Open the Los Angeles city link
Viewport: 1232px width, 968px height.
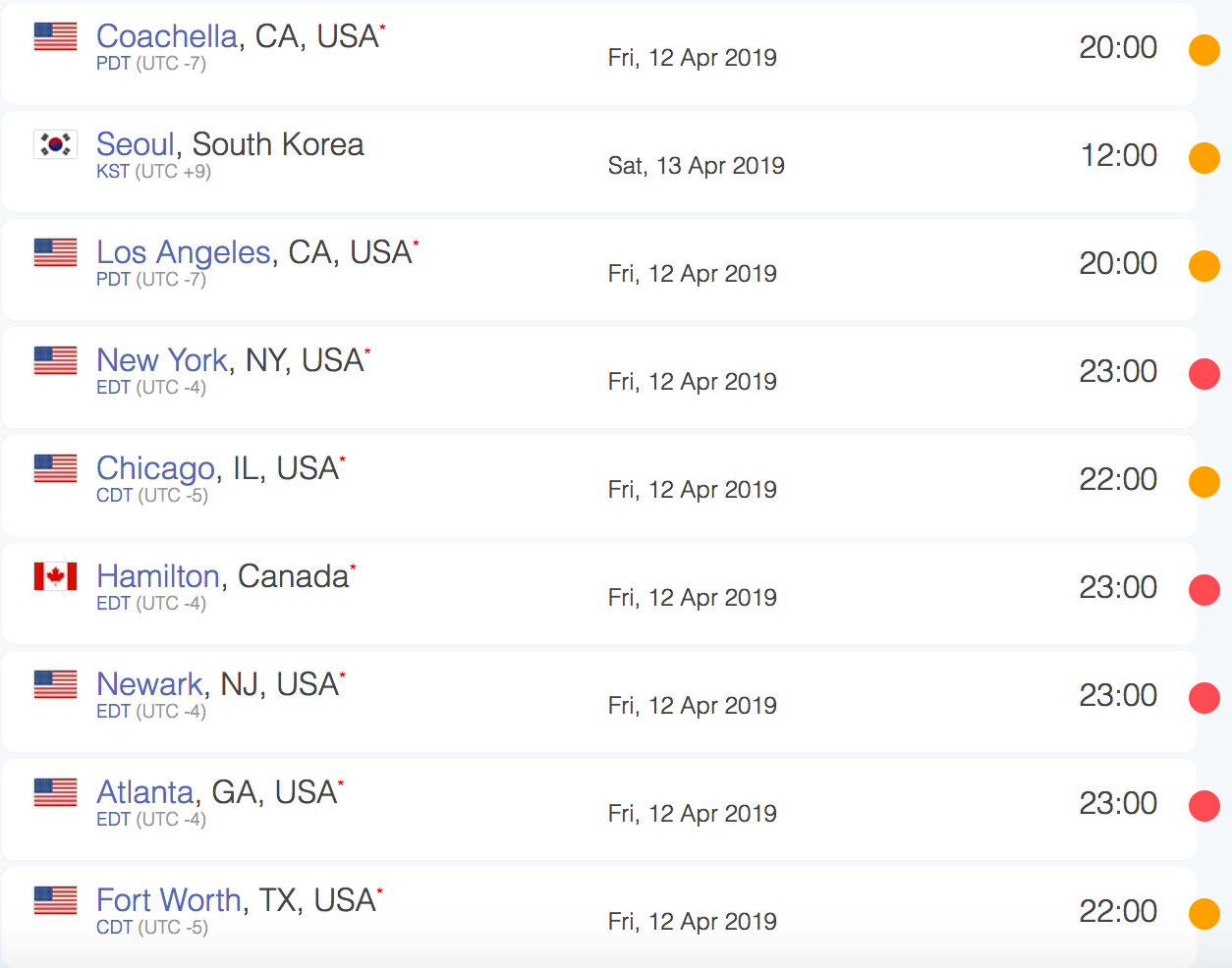[184, 252]
